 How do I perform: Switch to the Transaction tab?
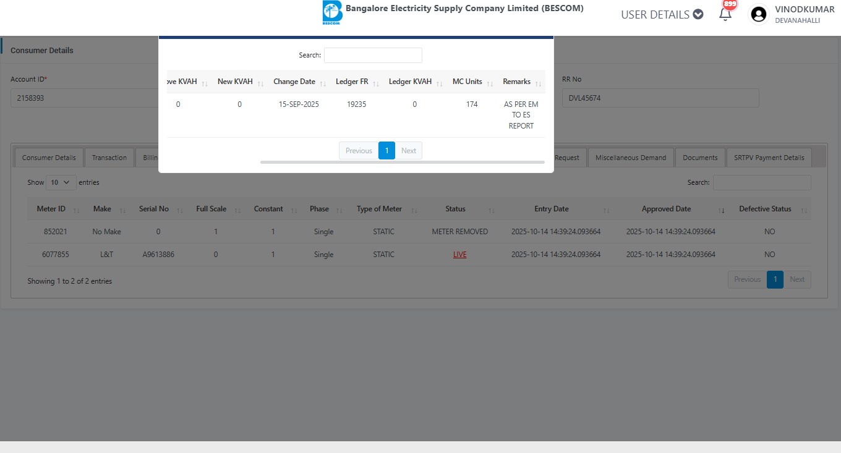[x=109, y=158]
